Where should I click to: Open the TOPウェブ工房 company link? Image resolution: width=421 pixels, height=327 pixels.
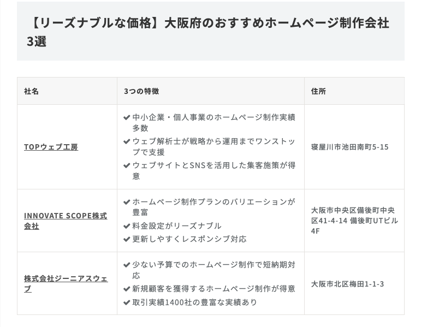[51, 147]
